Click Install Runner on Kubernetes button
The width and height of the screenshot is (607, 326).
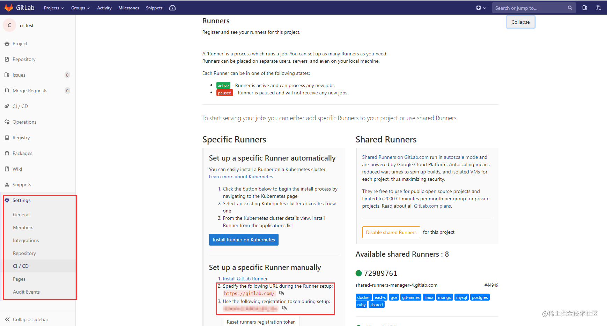pos(244,240)
